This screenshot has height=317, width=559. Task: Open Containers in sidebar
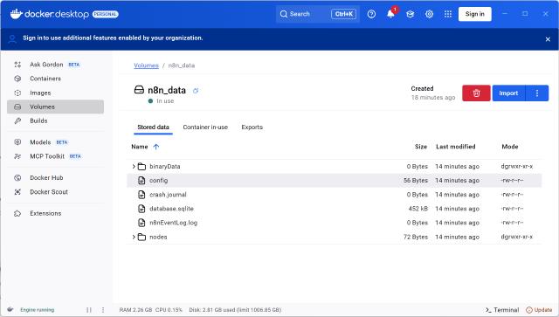click(x=55, y=79)
